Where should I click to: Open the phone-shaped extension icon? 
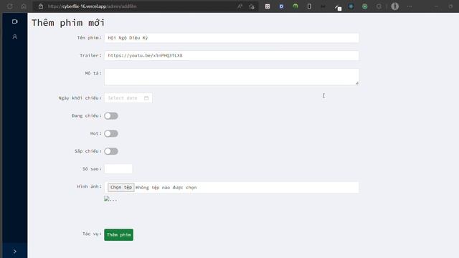pos(309,6)
